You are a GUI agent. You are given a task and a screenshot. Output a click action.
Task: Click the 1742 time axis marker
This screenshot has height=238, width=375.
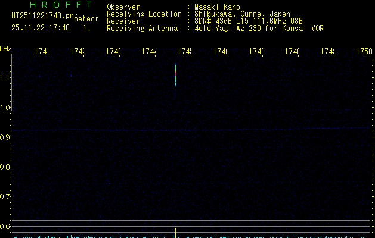click(x=77, y=52)
